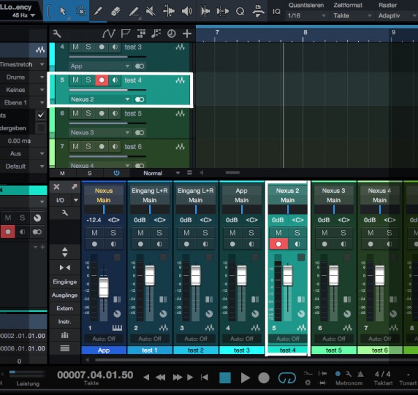This screenshot has height=395, width=418.
Task: Solo the test 5 track
Action: point(88,114)
